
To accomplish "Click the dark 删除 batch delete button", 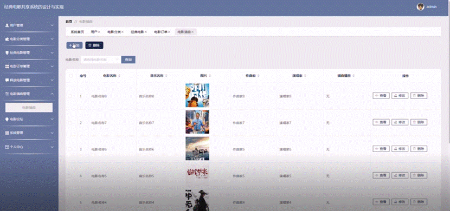I will coord(94,45).
